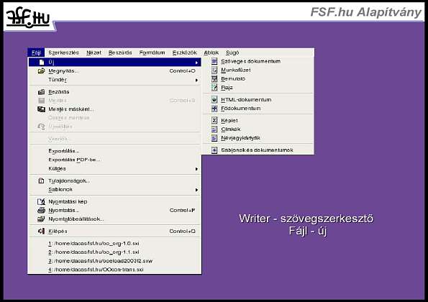This screenshot has width=428, height=302.
Task: Click the Bezárás close document icon
Action: (41, 92)
